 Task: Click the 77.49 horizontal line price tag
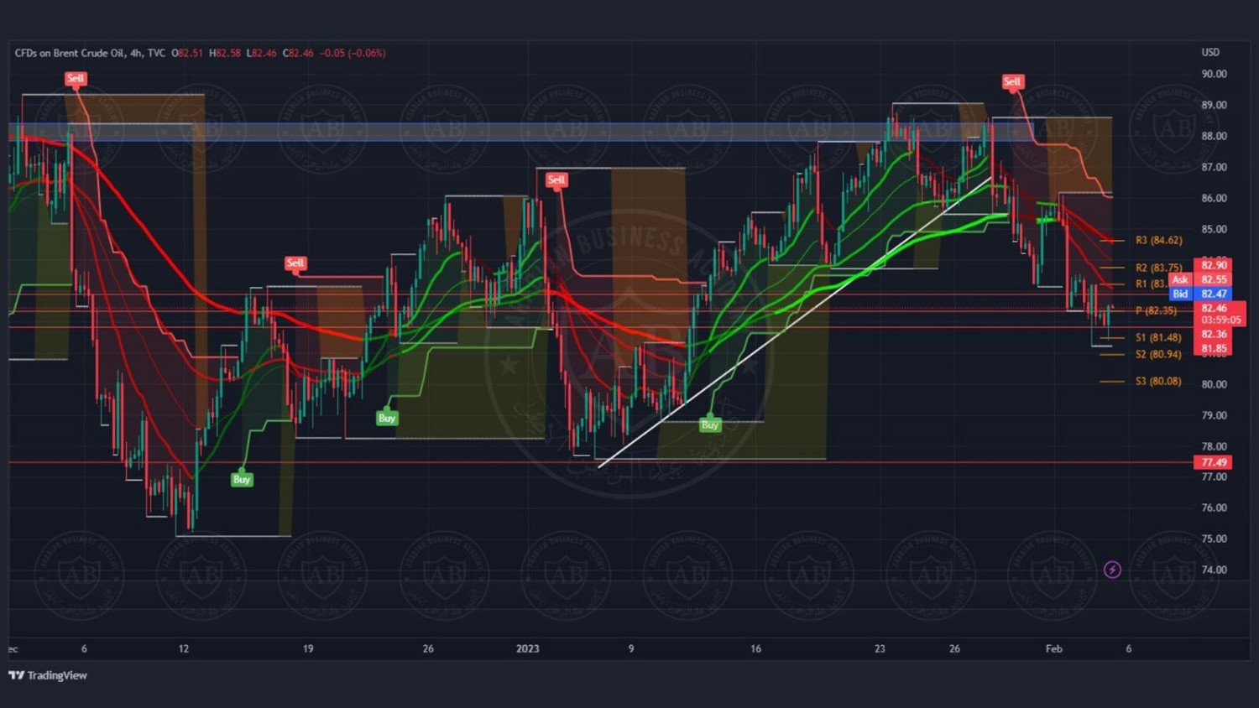tap(1214, 462)
